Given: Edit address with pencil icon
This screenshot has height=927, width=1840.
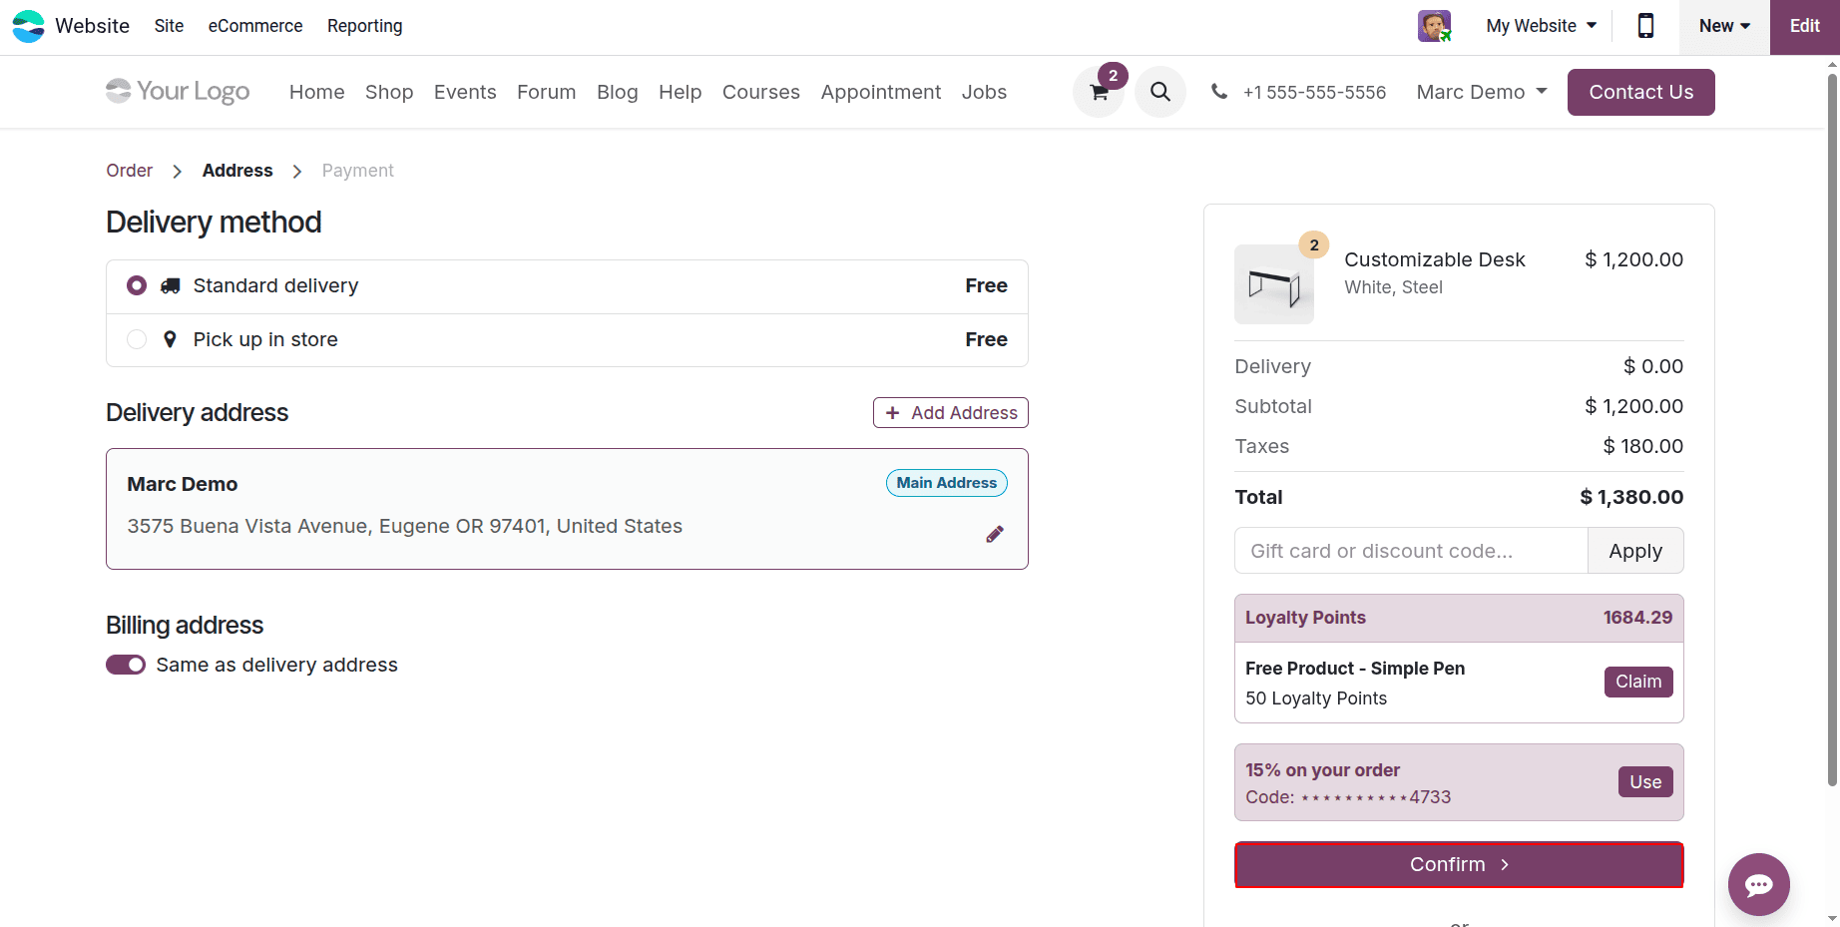Looking at the screenshot, I should (x=994, y=535).
